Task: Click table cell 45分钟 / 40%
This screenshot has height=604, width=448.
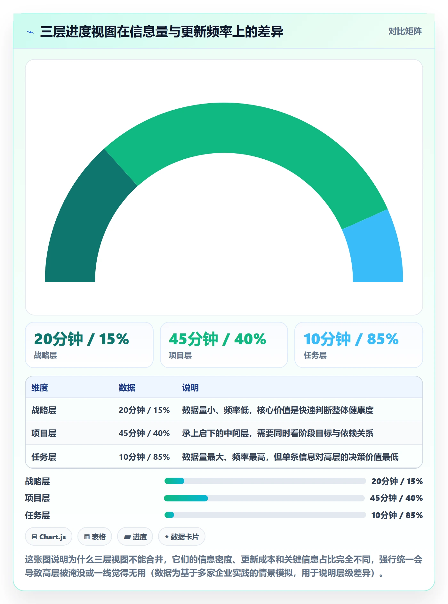Action: click(x=144, y=433)
